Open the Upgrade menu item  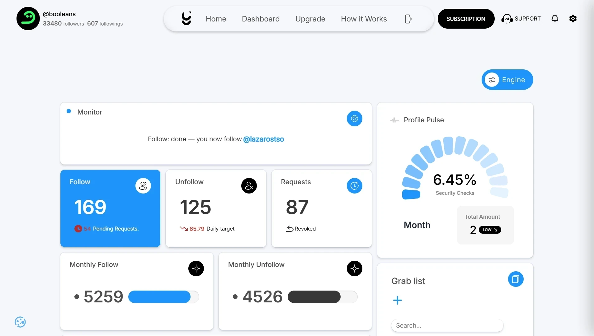tap(310, 19)
